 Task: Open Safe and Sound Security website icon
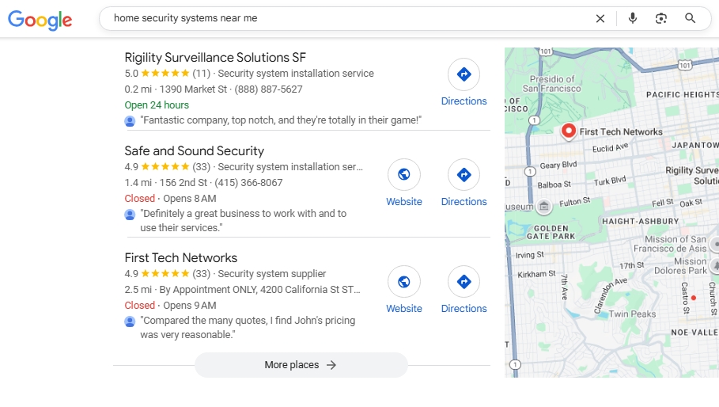coord(403,175)
